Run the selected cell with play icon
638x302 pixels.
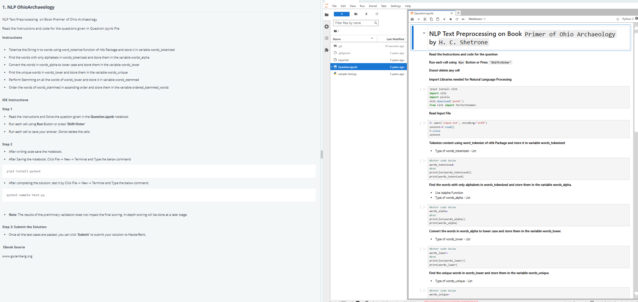pos(444,19)
